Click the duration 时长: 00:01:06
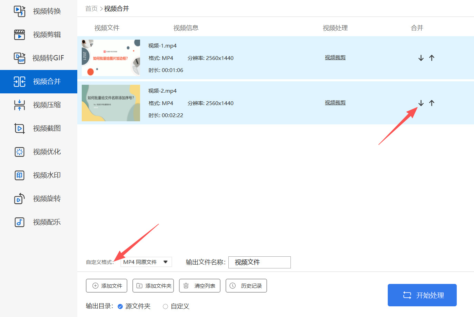The image size is (474, 317). pos(166,70)
